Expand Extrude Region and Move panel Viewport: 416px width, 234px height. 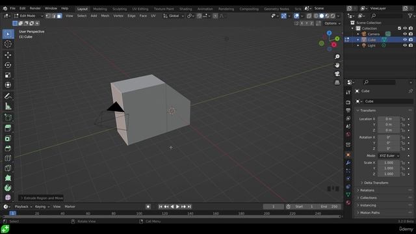[x=41, y=198]
